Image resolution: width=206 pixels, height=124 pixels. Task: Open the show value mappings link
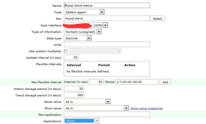point(146,108)
